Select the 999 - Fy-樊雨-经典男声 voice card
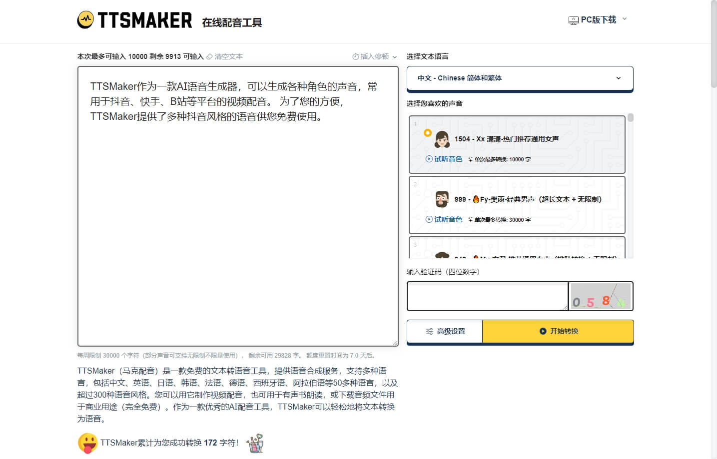This screenshot has height=459, width=717. coord(517,205)
